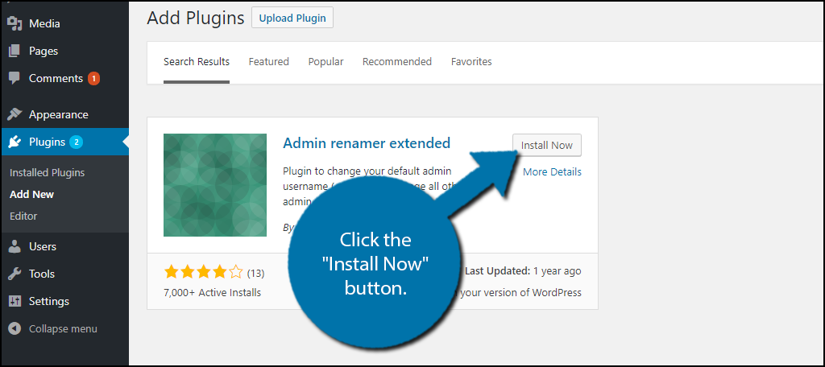Click the Users person icon
Image resolution: width=825 pixels, height=367 pixels.
15,246
